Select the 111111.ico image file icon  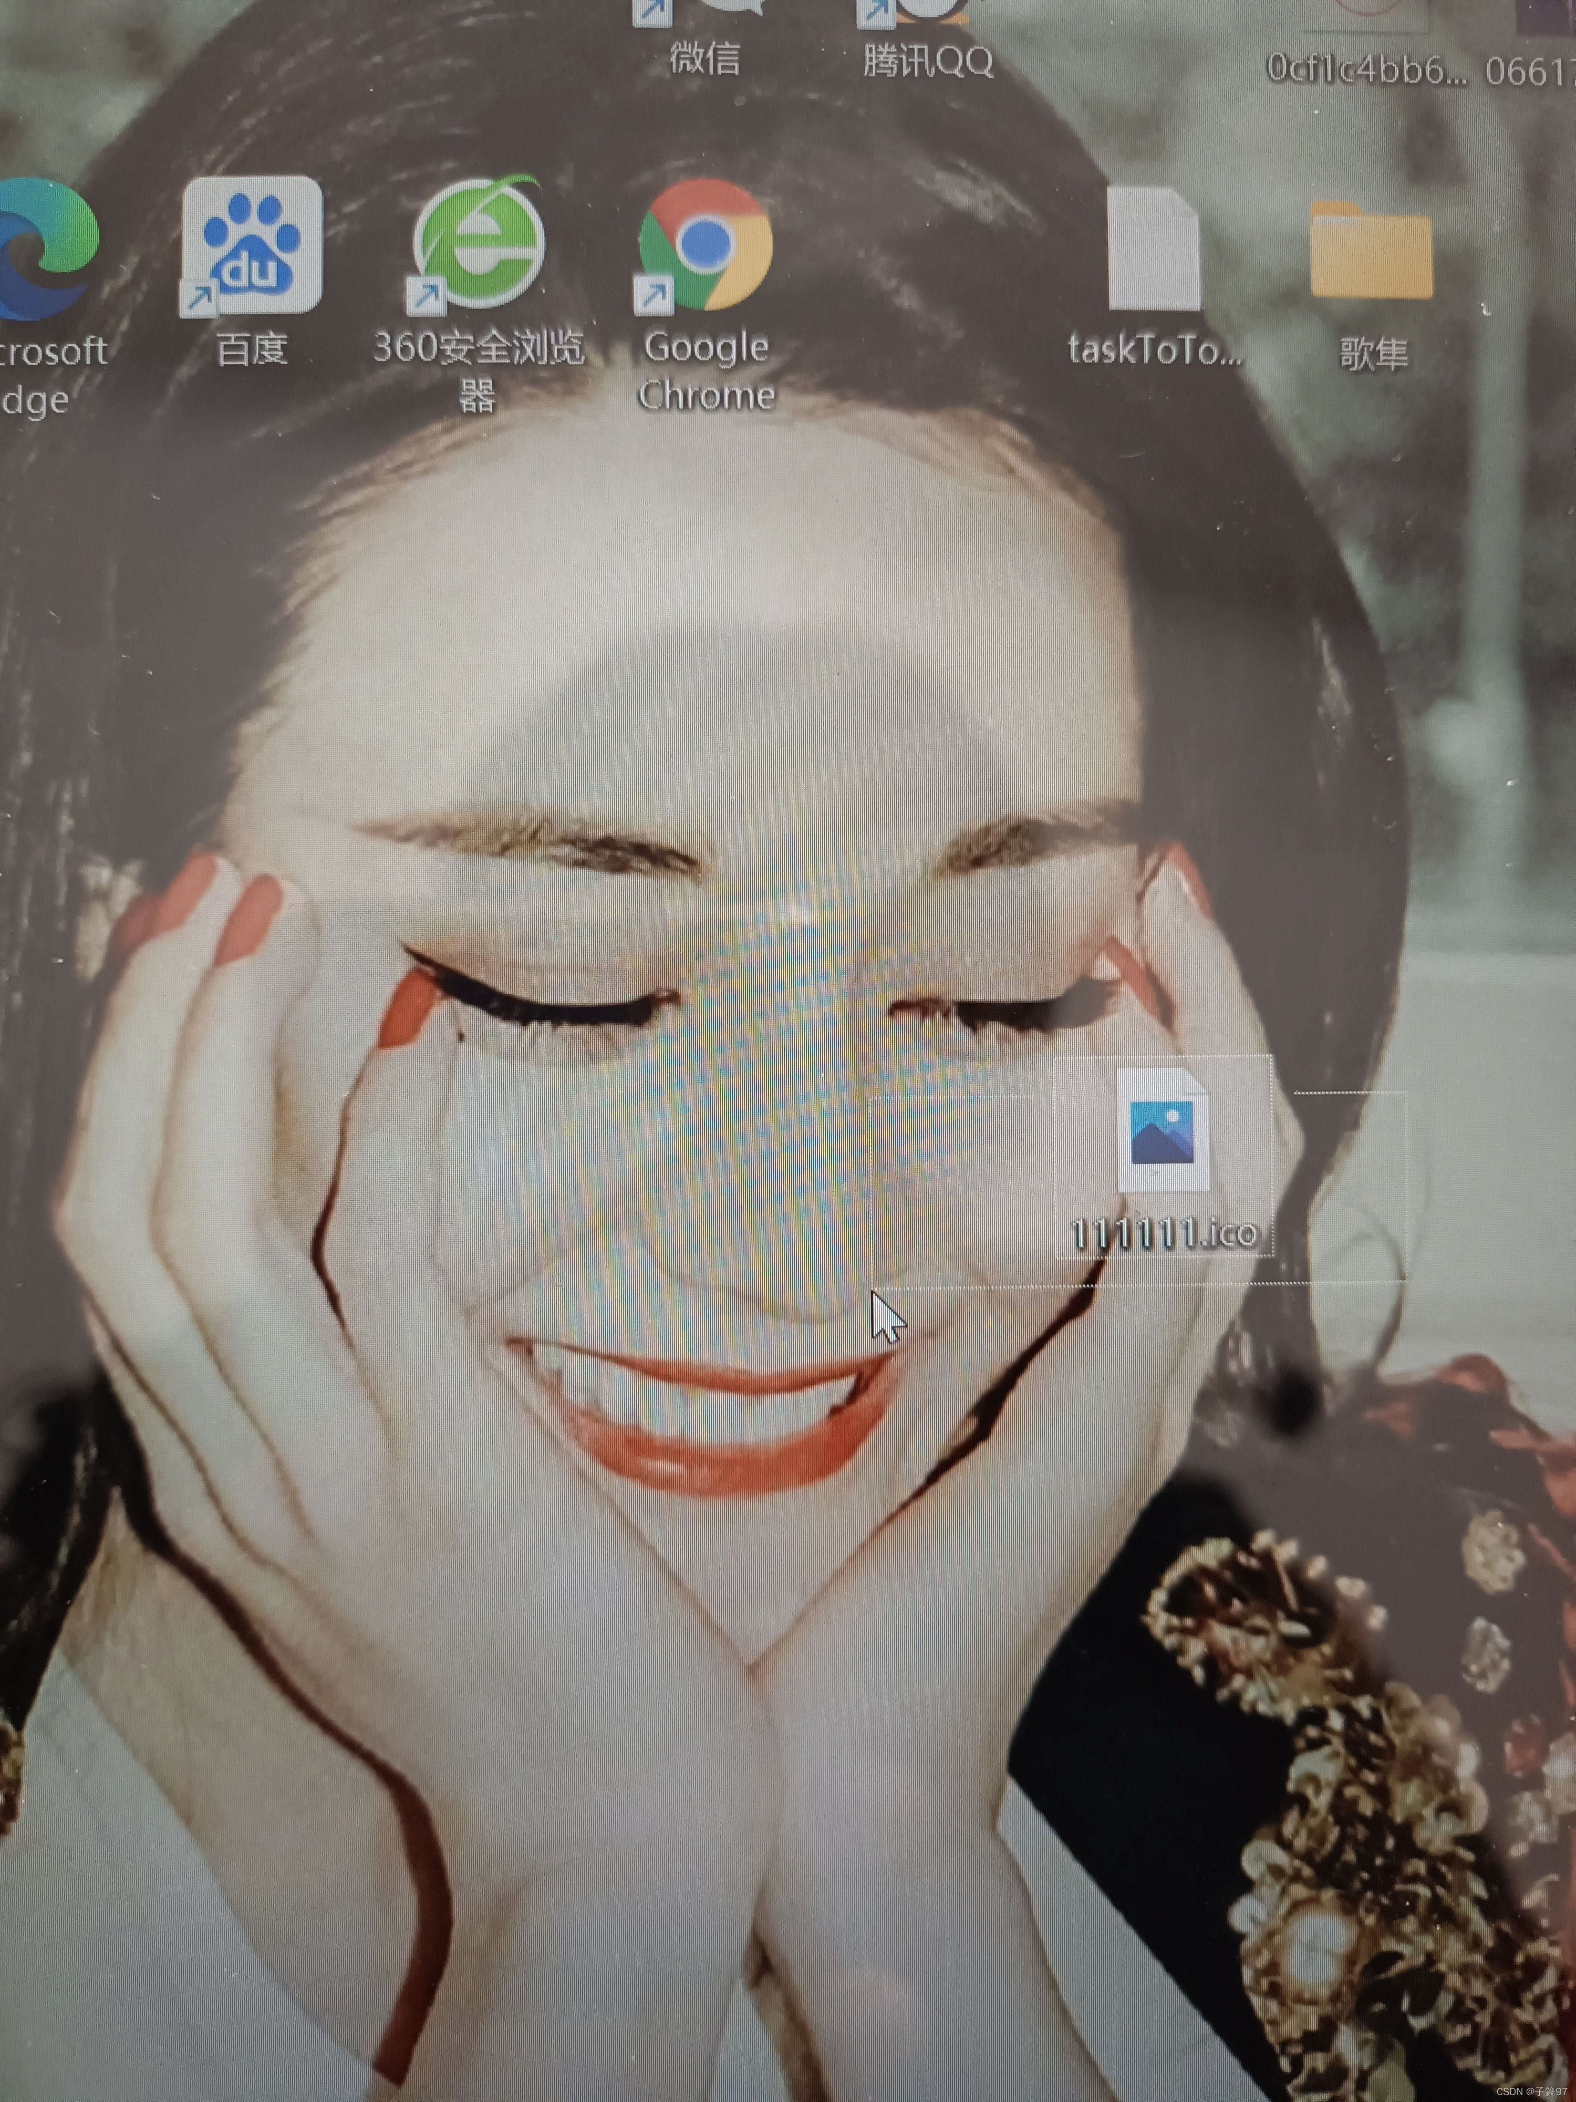tap(1163, 1129)
